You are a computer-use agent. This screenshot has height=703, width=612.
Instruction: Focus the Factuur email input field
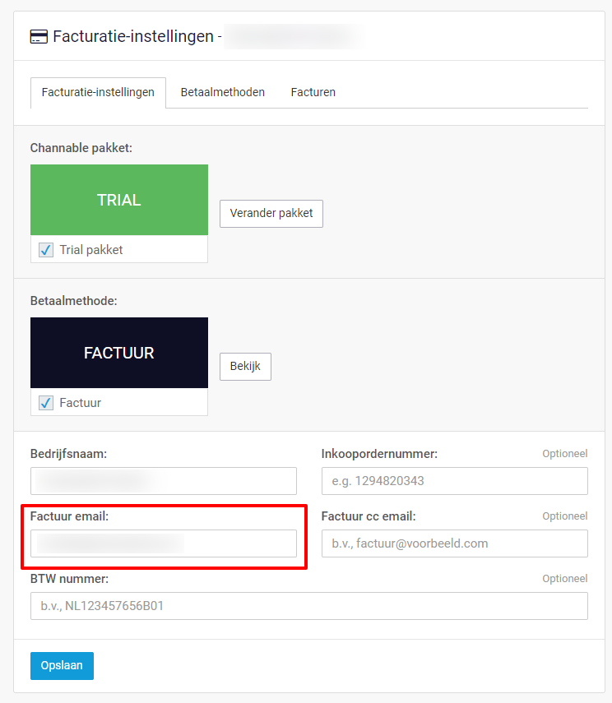click(164, 543)
